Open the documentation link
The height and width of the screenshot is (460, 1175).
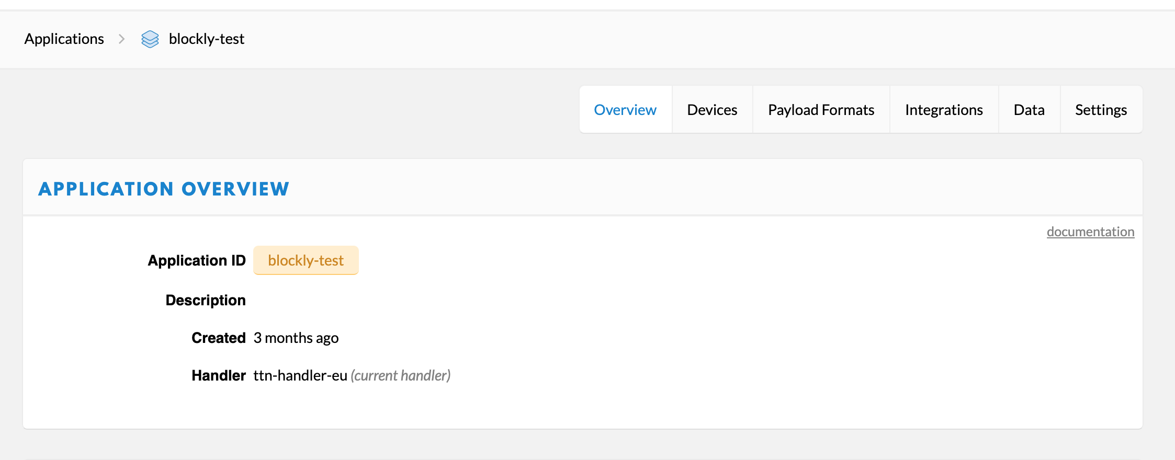pyautogui.click(x=1090, y=232)
